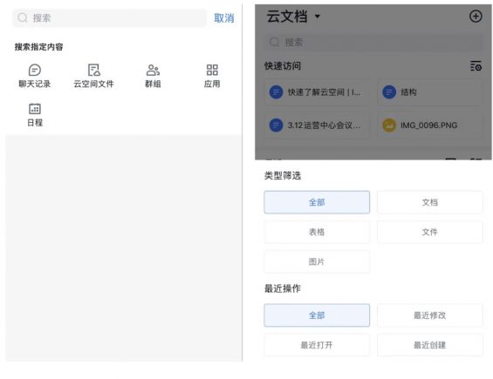Click the 类型筛选 section label
The image size is (493, 379).
[x=283, y=175]
